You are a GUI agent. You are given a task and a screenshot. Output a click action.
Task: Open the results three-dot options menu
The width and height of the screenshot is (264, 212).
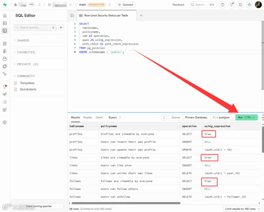tap(164, 118)
